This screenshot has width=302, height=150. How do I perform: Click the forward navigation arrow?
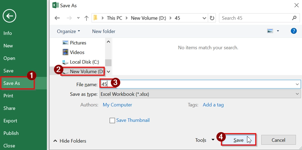[x=69, y=18]
